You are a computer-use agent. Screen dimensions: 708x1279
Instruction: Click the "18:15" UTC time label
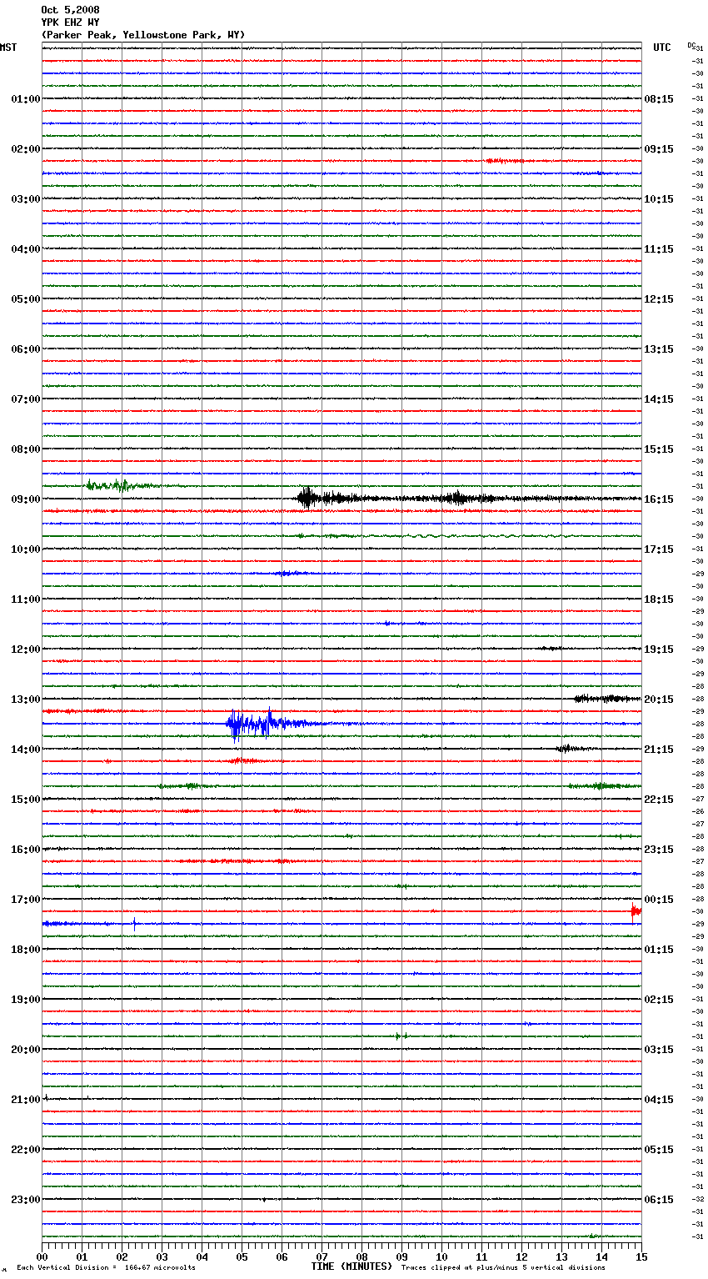click(x=659, y=599)
